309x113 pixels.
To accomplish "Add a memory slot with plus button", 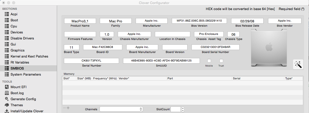I will (68, 108).
